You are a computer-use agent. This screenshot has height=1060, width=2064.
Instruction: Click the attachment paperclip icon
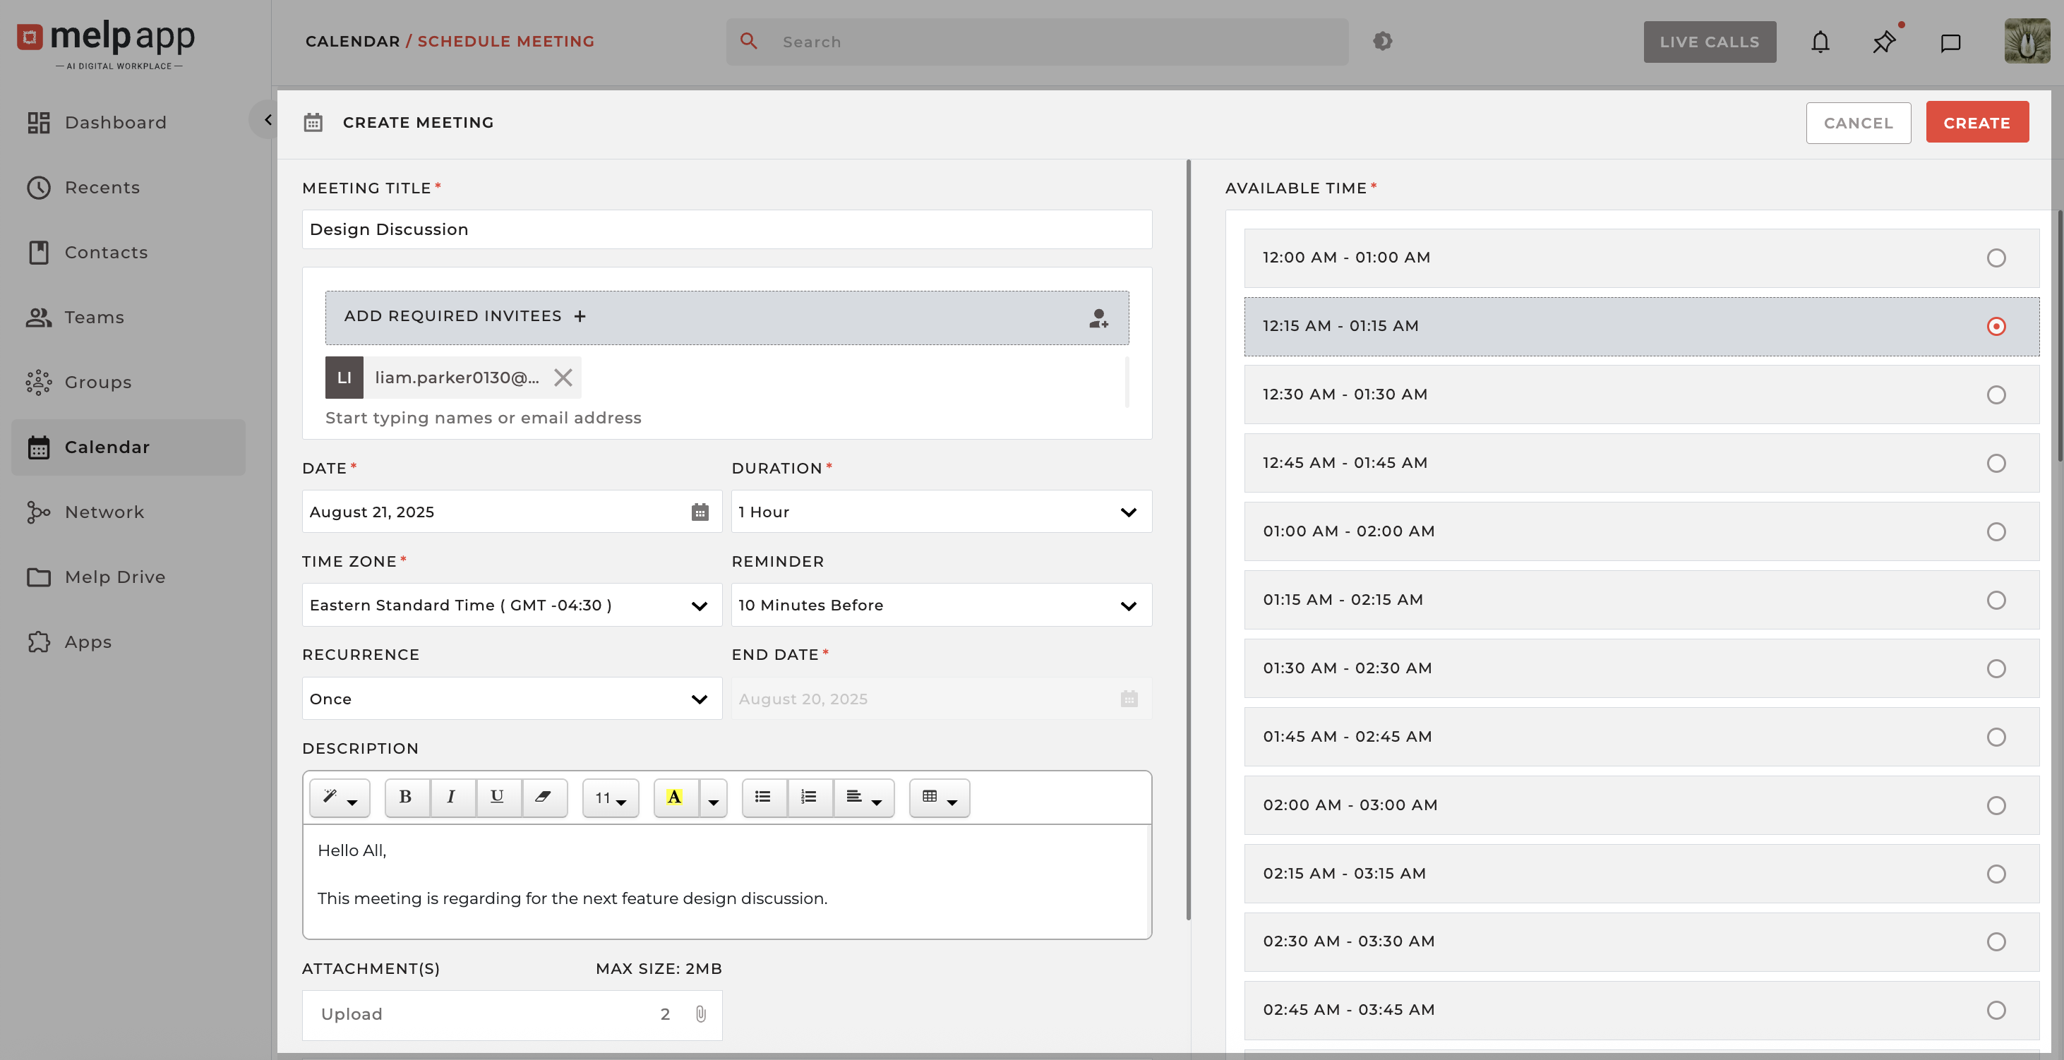point(700,1013)
